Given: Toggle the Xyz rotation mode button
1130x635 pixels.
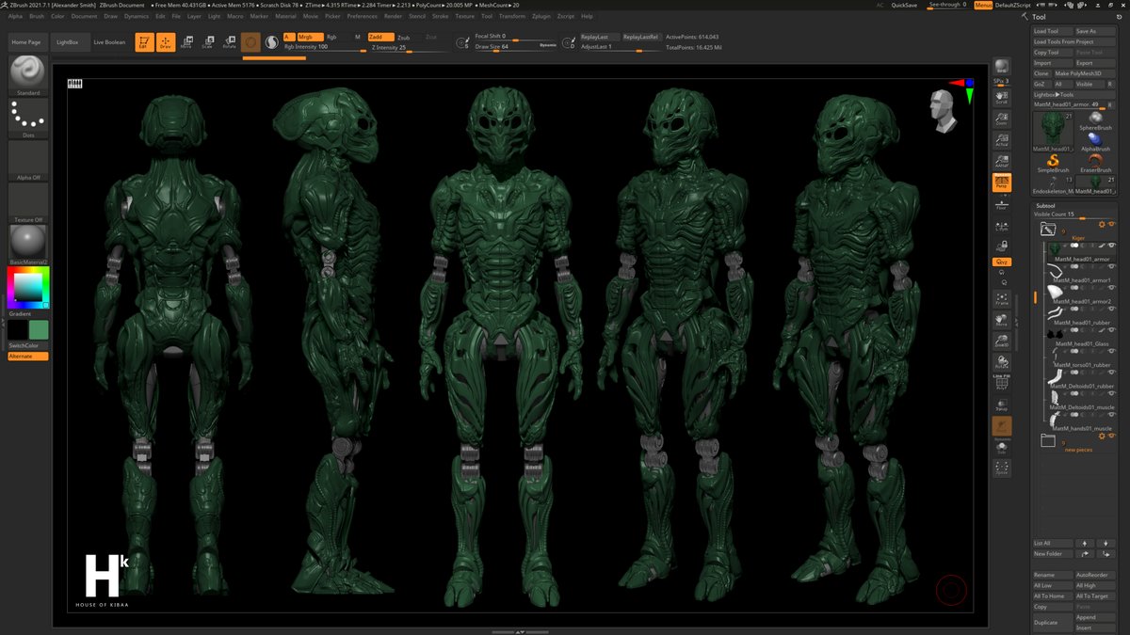Looking at the screenshot, I should [1002, 262].
